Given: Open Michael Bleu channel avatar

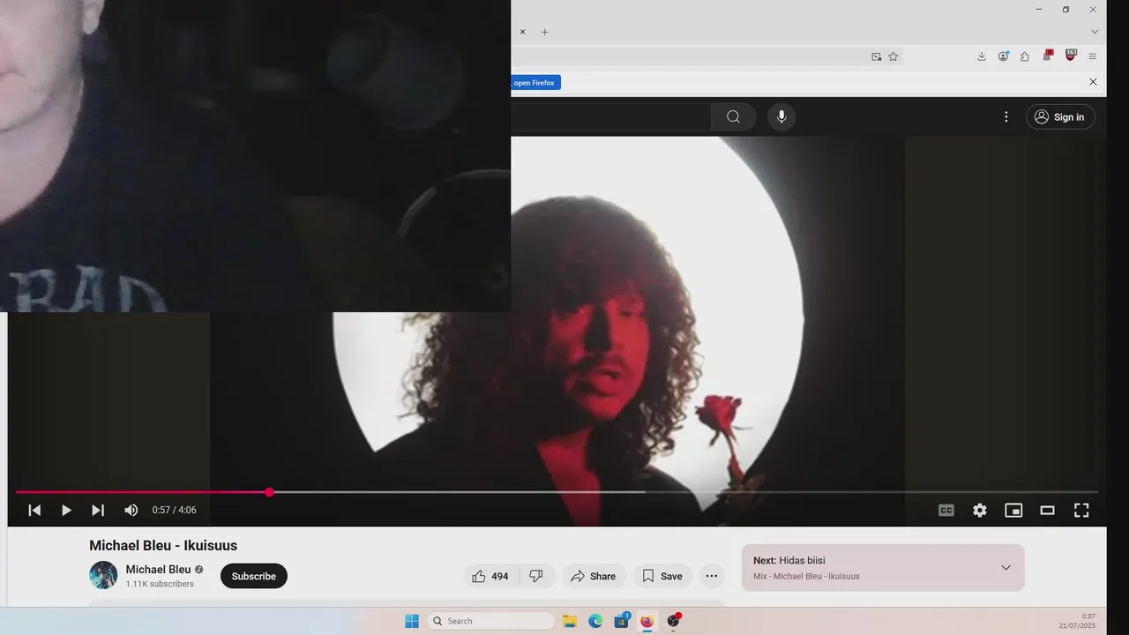Looking at the screenshot, I should [103, 575].
